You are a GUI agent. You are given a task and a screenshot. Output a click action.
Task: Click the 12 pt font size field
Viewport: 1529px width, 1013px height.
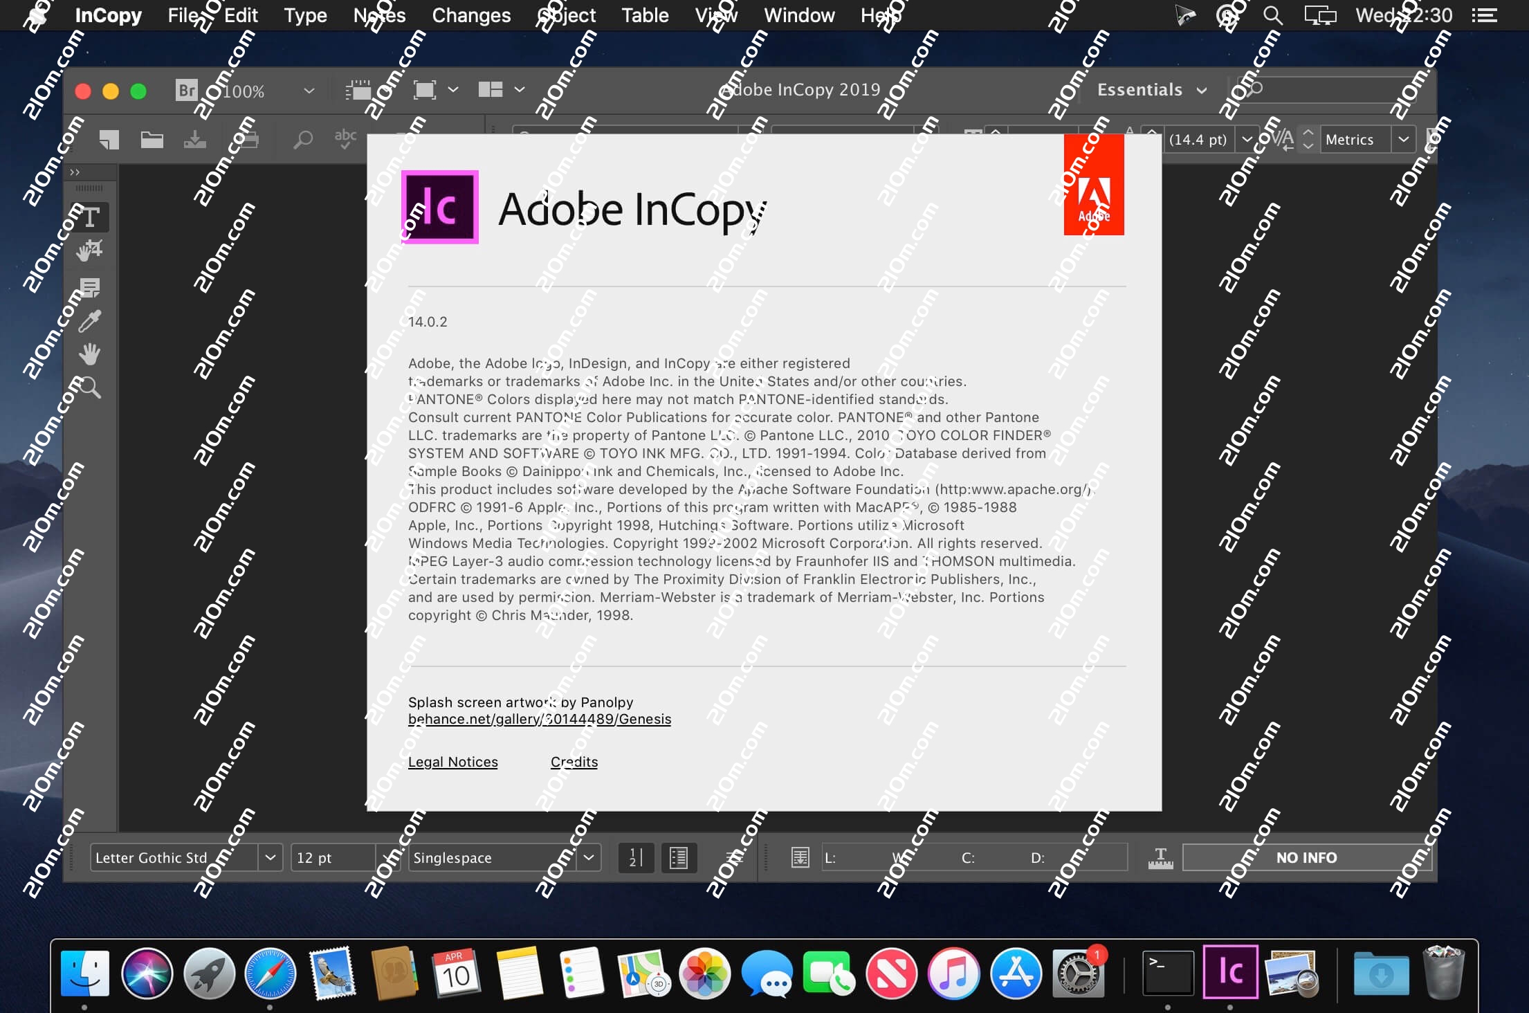[x=333, y=858]
